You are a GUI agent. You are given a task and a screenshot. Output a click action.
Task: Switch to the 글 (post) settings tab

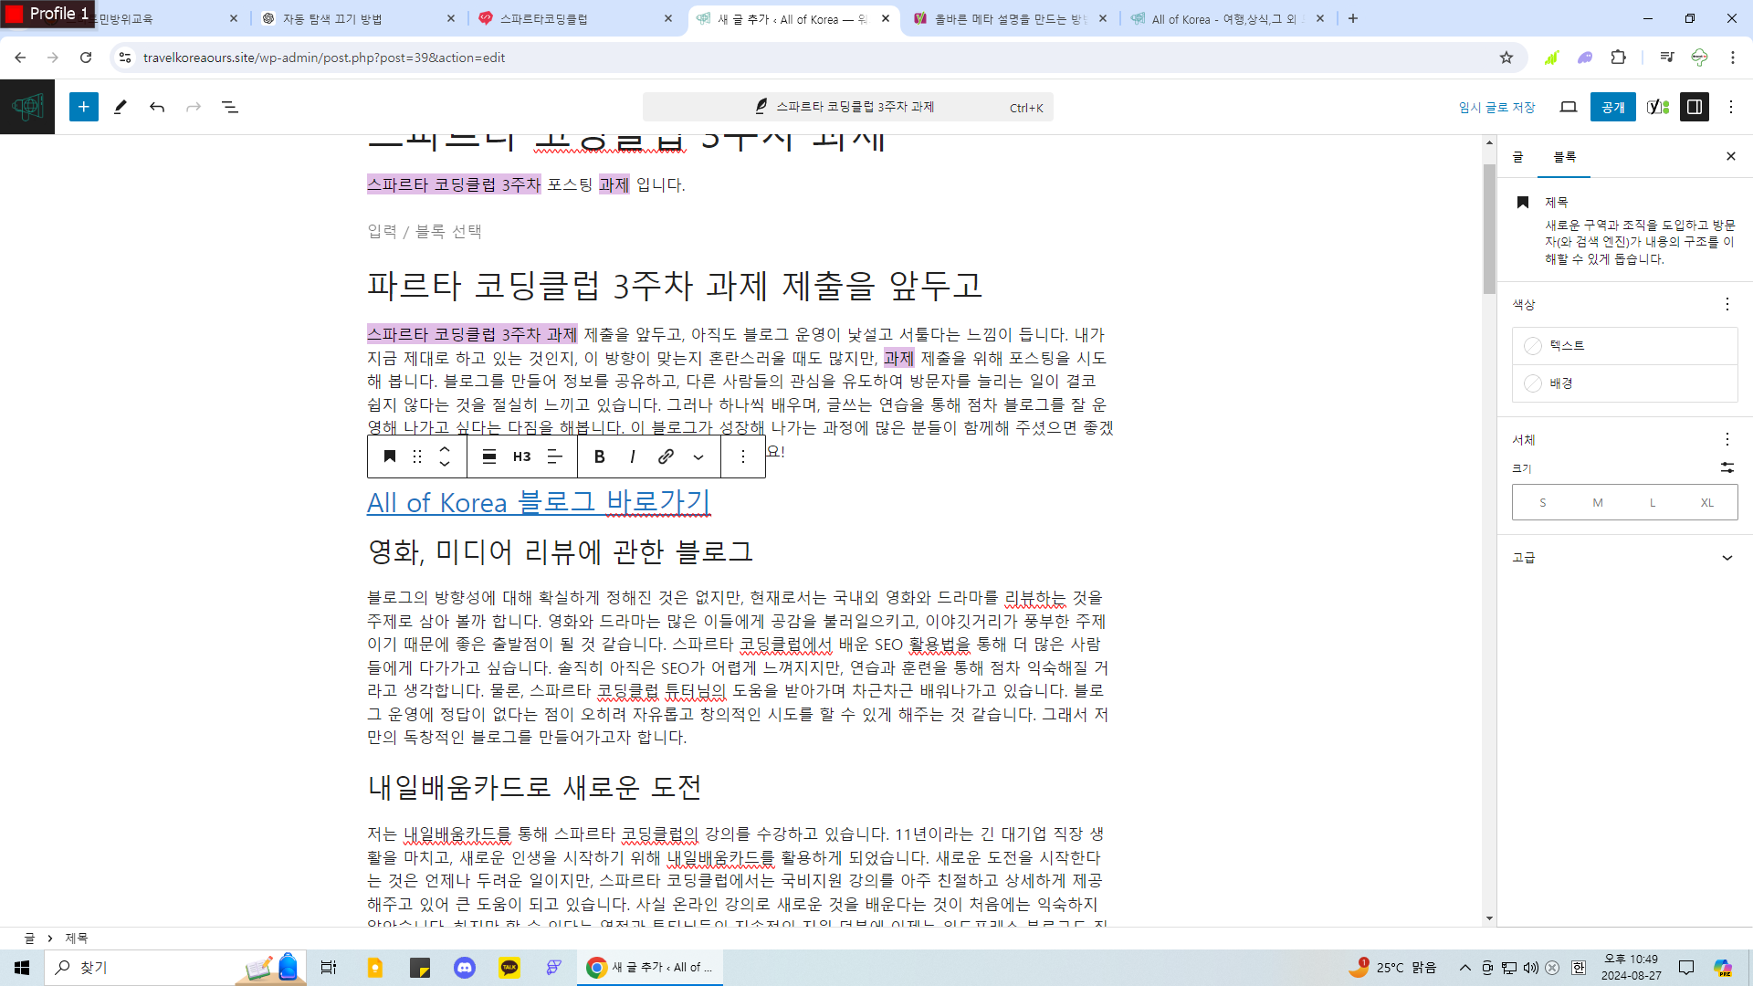(x=1517, y=157)
